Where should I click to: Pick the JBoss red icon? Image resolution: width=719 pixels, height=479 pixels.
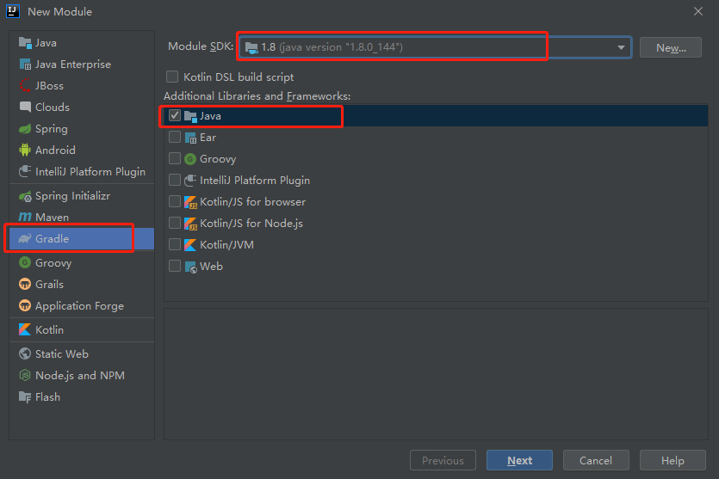[x=25, y=86]
